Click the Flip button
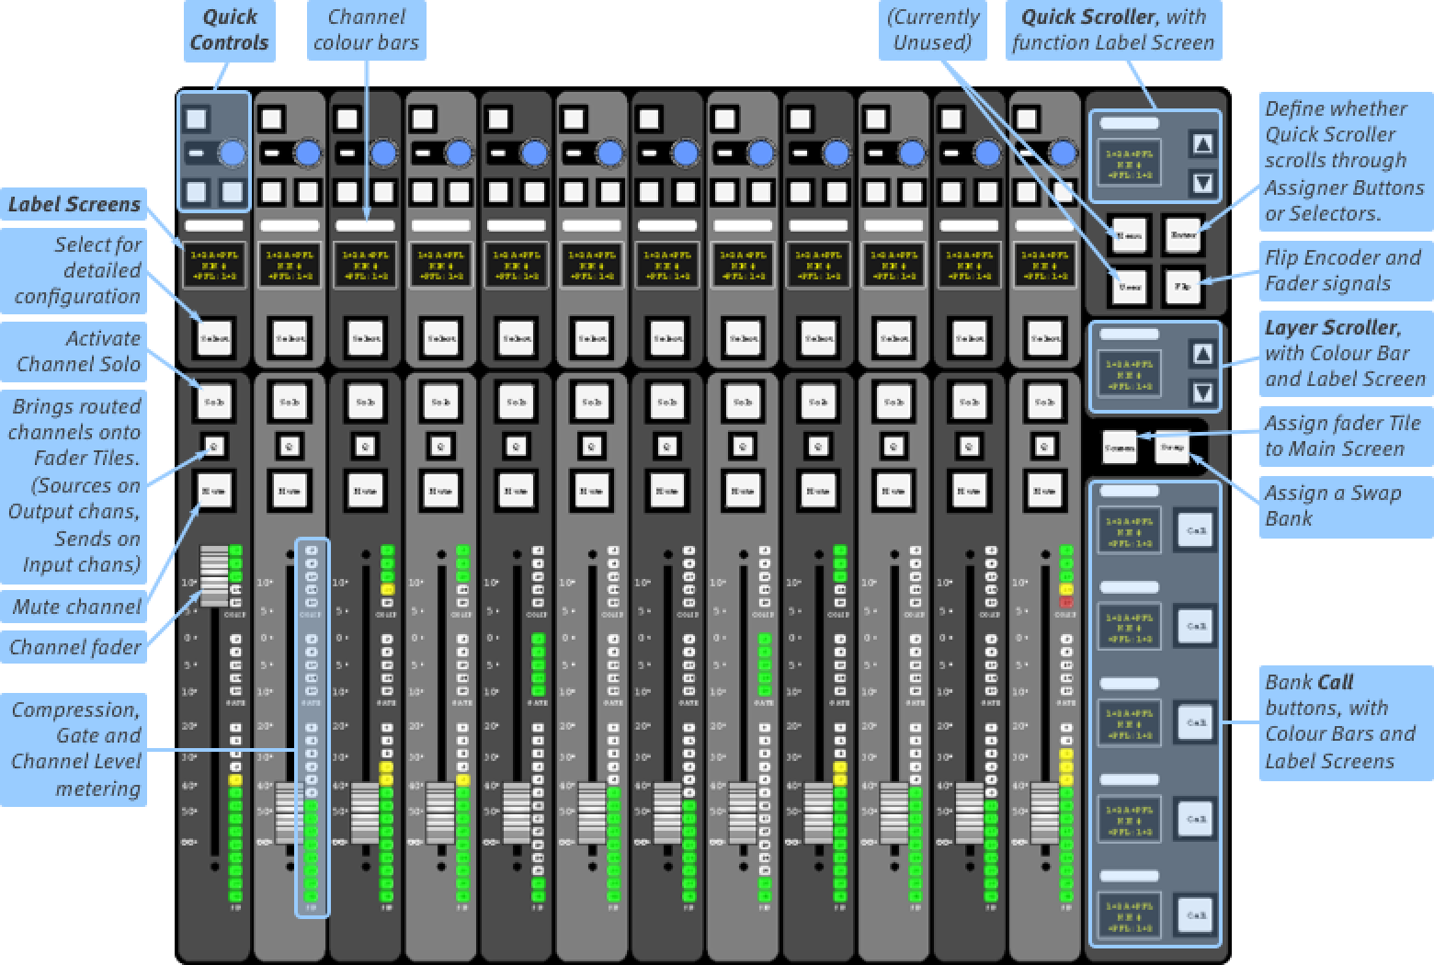 [x=1184, y=287]
